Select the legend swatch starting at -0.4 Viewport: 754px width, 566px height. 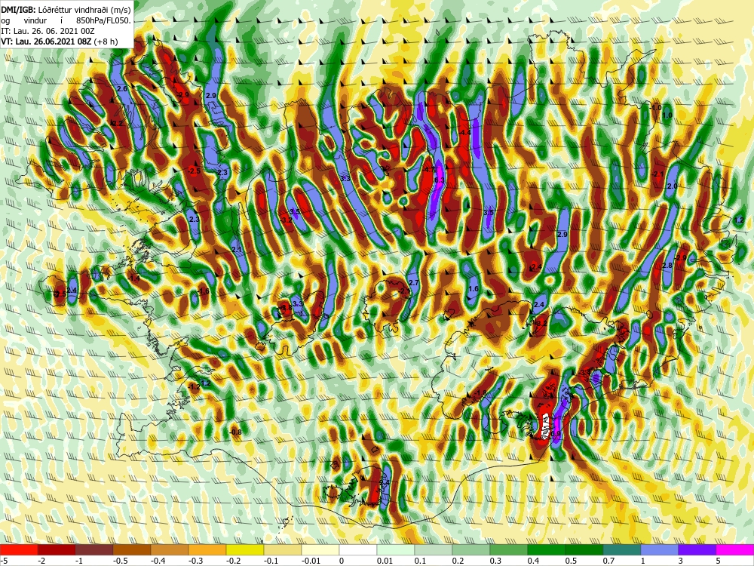[170, 549]
